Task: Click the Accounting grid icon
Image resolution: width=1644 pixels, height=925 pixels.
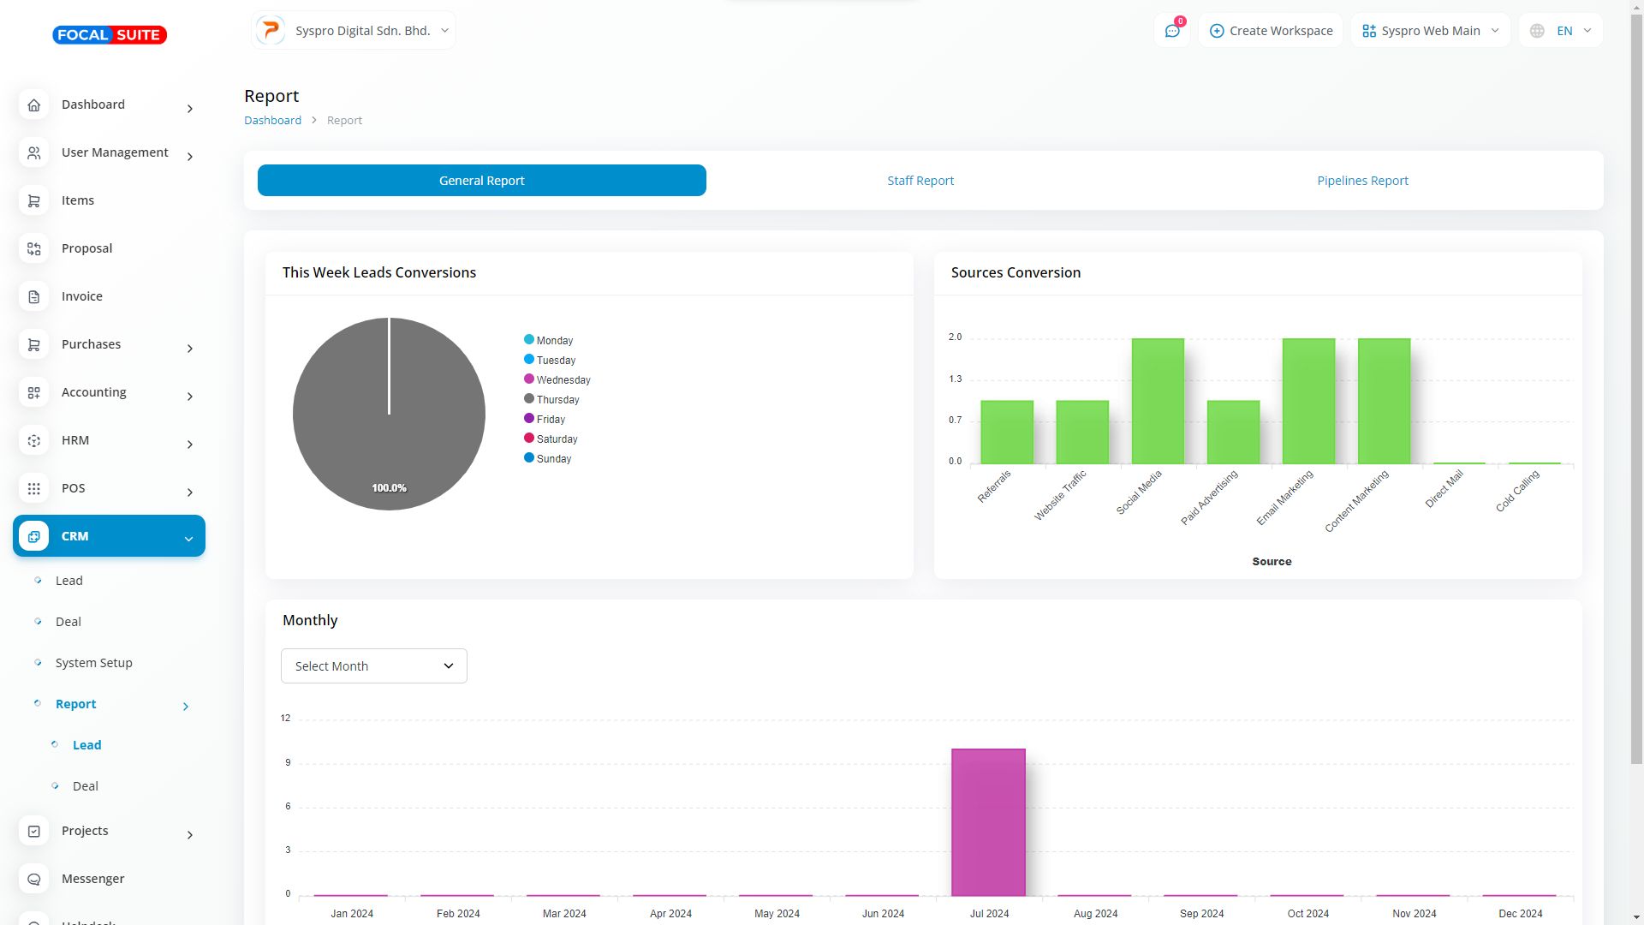Action: pyautogui.click(x=34, y=392)
